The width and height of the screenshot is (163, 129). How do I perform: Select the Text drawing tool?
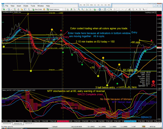(x=137, y=9)
